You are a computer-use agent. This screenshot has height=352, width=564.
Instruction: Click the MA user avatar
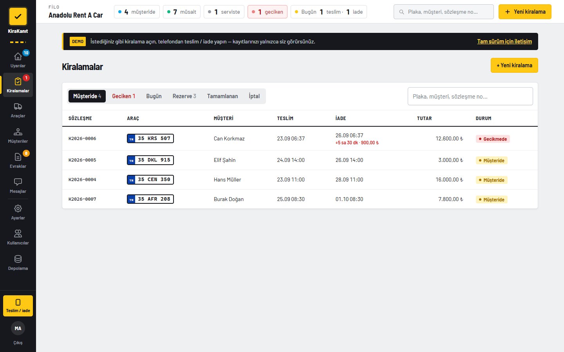coord(18,329)
